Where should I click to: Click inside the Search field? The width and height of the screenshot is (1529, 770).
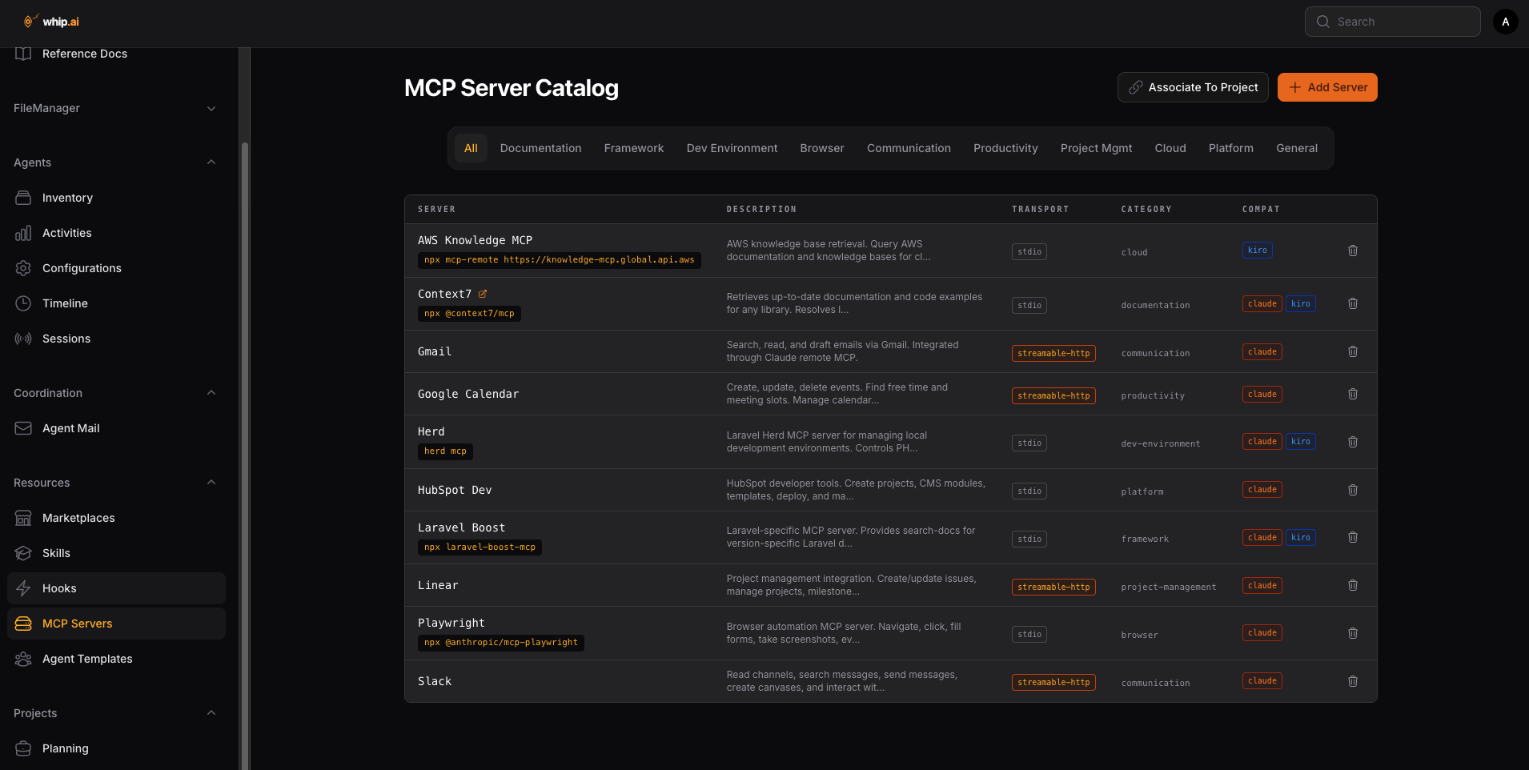(x=1393, y=21)
